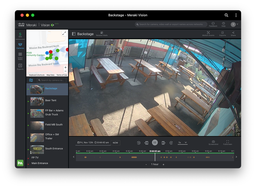Viewport: 256px width, 188px height.
Task: Share the Backstage camera
Action: point(233,34)
